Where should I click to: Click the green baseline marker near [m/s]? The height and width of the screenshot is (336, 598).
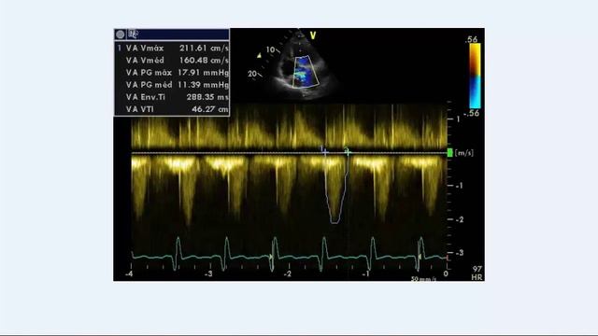pyautogui.click(x=450, y=153)
